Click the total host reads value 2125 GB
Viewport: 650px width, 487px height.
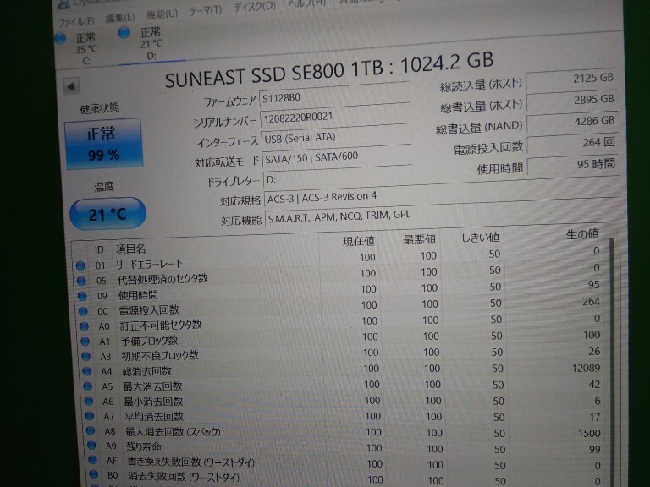(x=571, y=79)
